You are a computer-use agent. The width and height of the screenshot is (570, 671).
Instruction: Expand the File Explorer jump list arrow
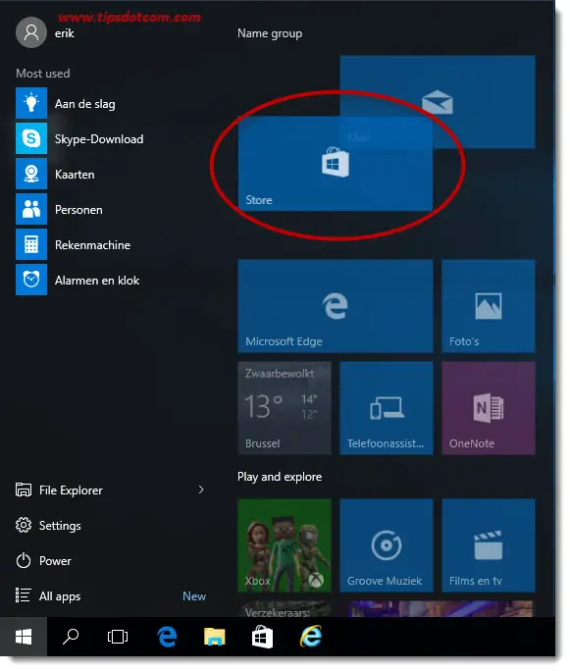201,490
